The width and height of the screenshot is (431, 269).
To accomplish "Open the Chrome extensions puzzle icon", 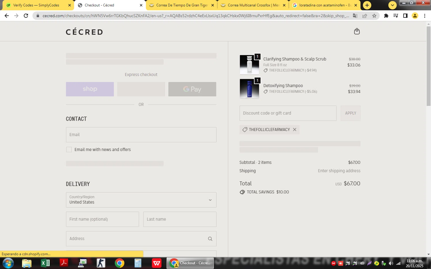I will 386,16.
